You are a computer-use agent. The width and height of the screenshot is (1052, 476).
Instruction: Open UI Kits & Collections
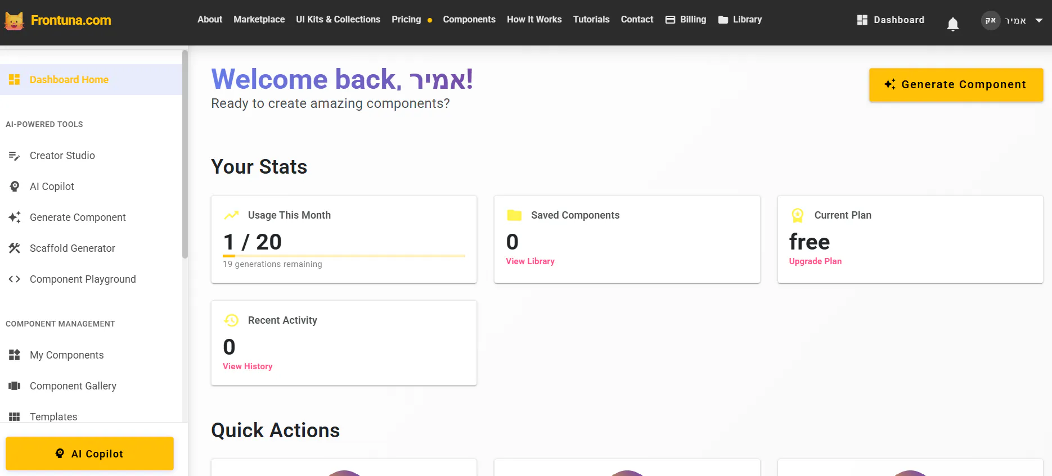338,20
